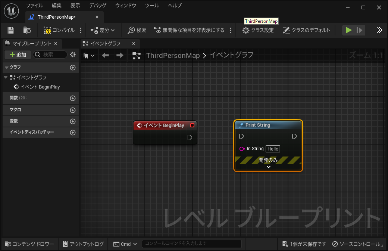Close the イベントグラフ tab
The image size is (388, 251).
[x=134, y=44]
